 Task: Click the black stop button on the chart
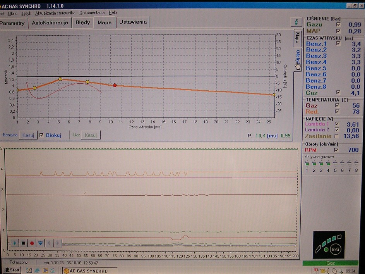tap(23, 243)
